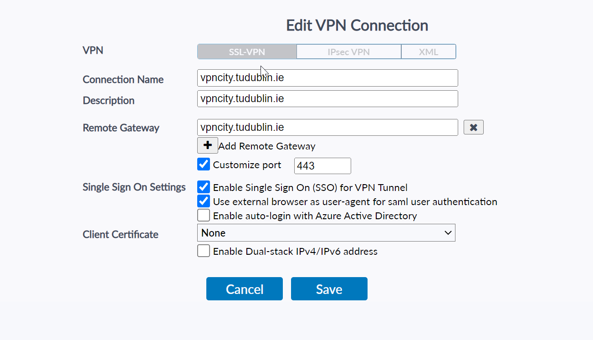Switch to the IPsec VPN tab
Image resolution: width=593 pixels, height=340 pixels.
click(348, 52)
